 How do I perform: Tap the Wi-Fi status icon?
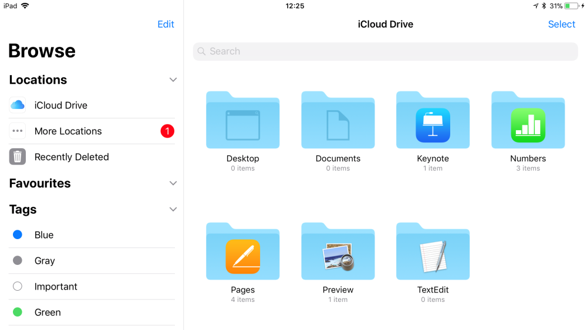click(25, 6)
